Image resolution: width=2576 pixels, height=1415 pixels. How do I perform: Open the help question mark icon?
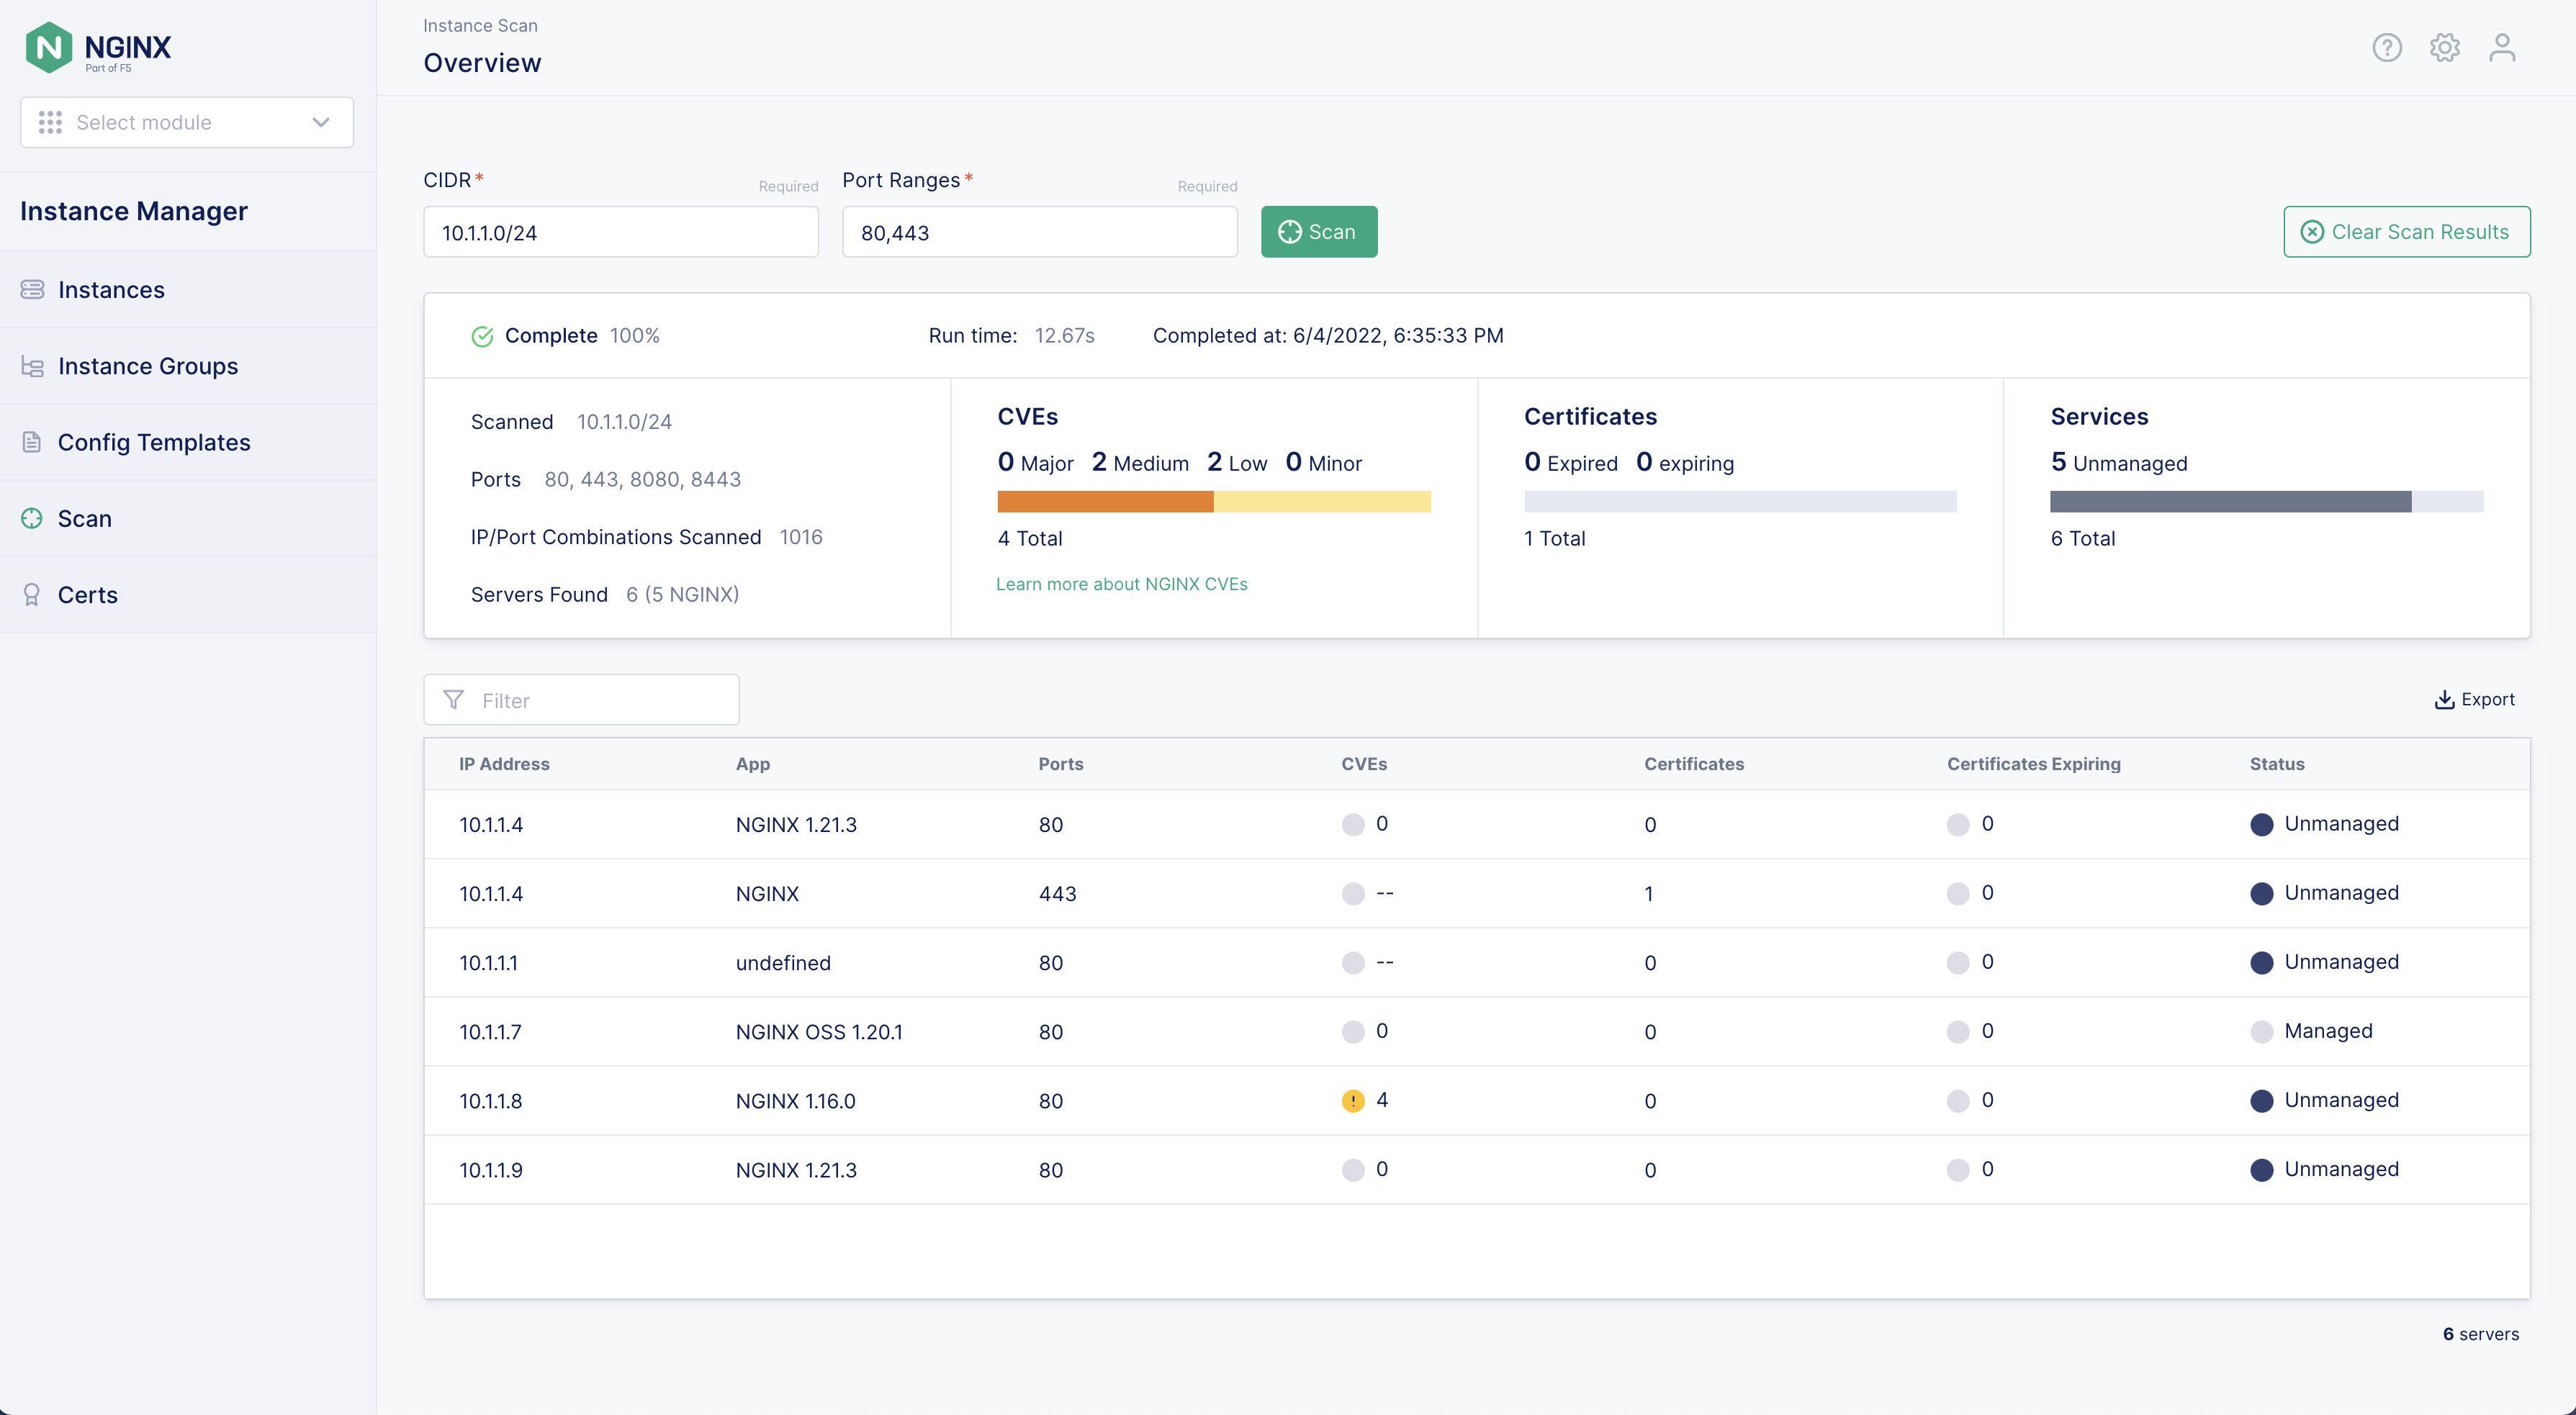click(x=2386, y=47)
